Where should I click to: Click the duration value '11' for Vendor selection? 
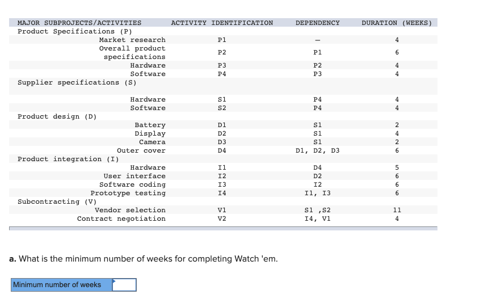pos(397,210)
